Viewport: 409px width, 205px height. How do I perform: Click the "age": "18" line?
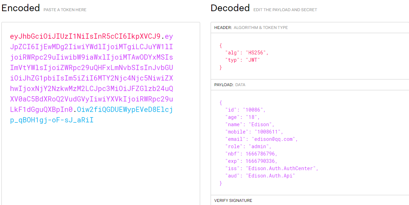tap(243, 117)
